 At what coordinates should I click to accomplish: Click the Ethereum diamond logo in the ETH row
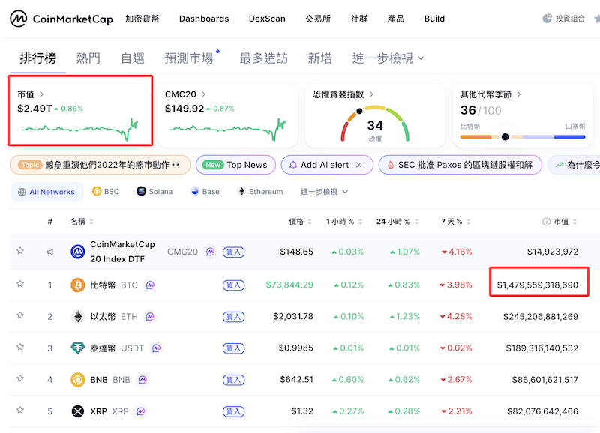click(78, 316)
